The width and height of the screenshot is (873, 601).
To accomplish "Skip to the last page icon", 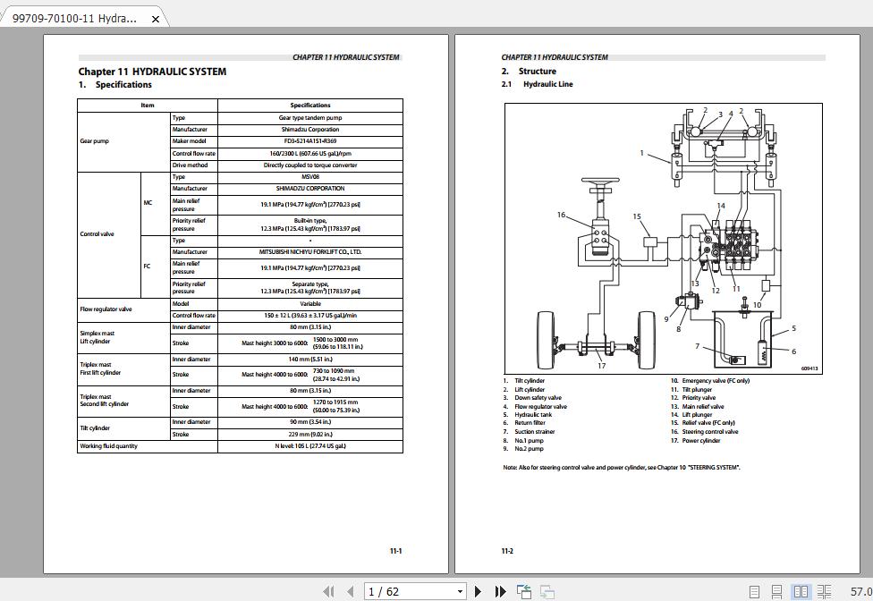I will (501, 591).
